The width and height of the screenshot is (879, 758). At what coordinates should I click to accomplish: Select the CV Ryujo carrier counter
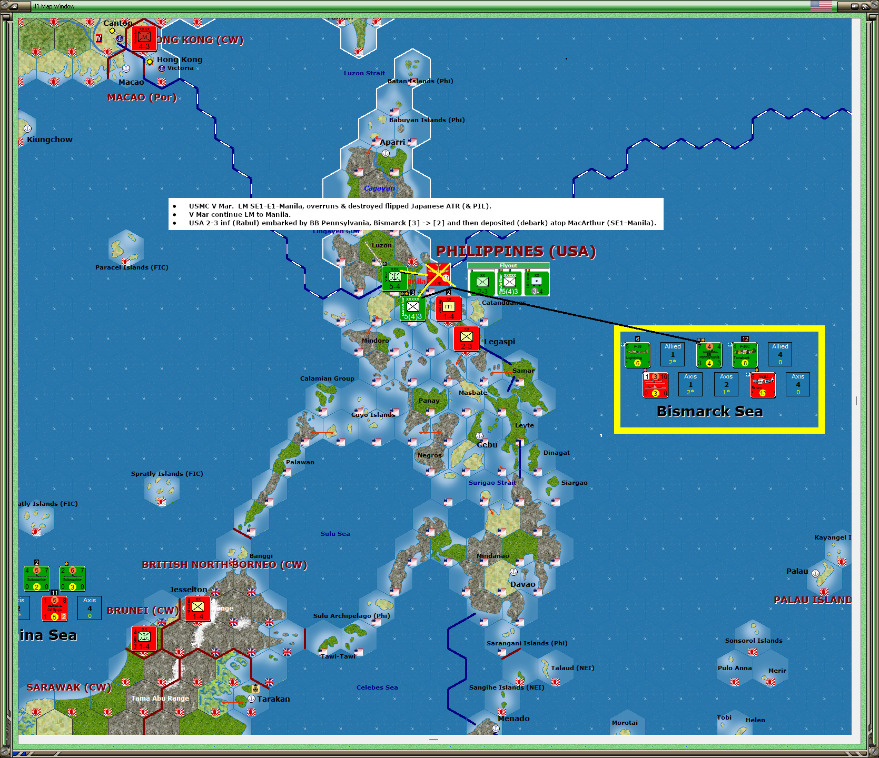54,609
